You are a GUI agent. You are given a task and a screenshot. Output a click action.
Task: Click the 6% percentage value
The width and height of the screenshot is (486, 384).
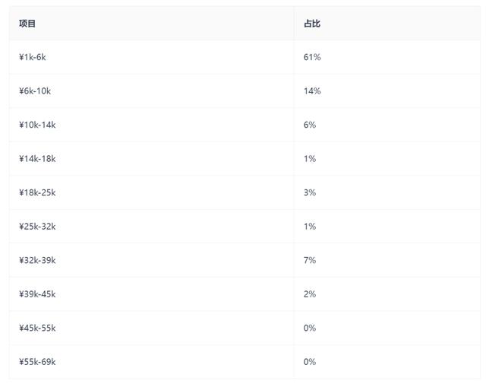(309, 125)
